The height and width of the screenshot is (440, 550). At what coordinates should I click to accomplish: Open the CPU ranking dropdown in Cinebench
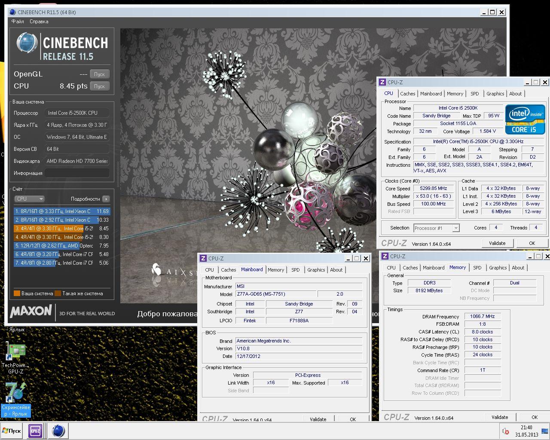tap(29, 199)
